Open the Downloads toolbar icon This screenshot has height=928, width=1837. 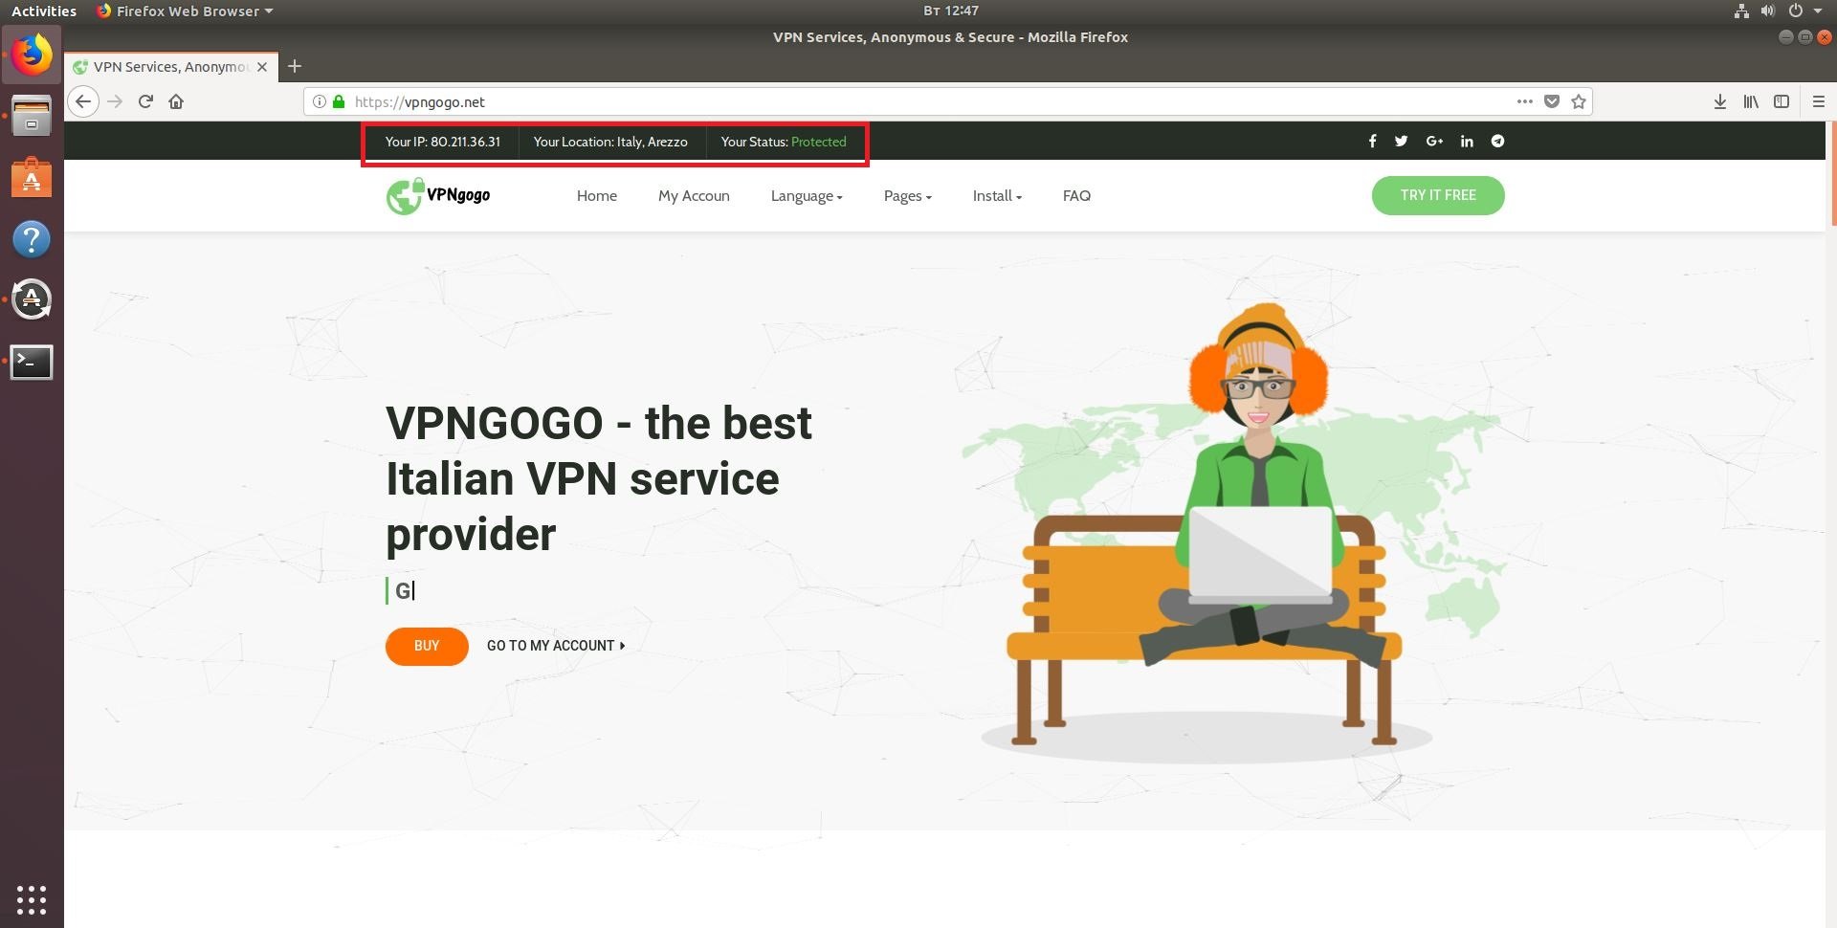[1720, 101]
